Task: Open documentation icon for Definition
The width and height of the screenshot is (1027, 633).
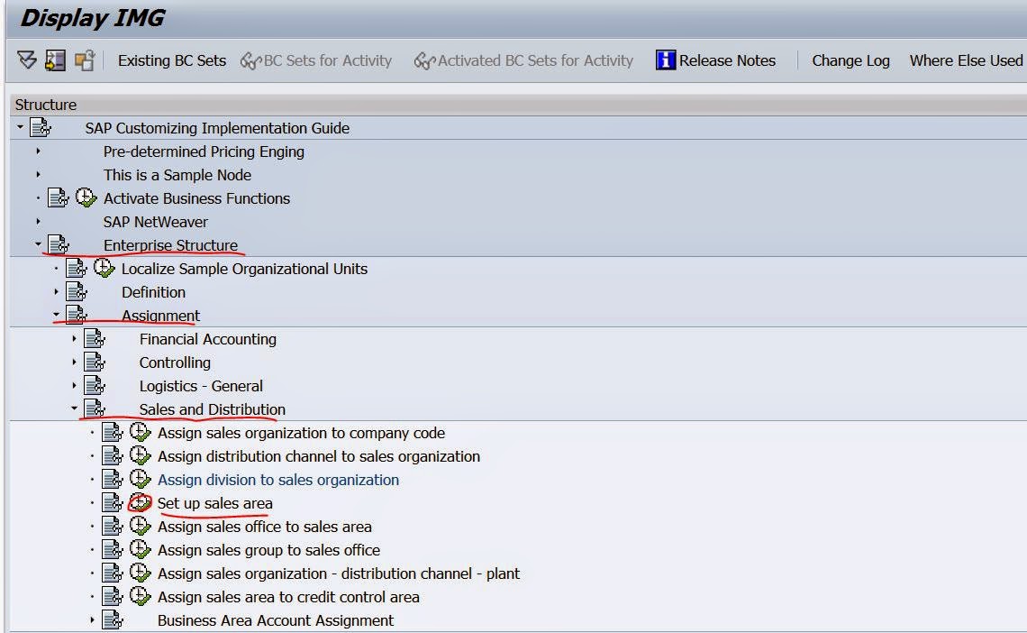Action: (77, 291)
